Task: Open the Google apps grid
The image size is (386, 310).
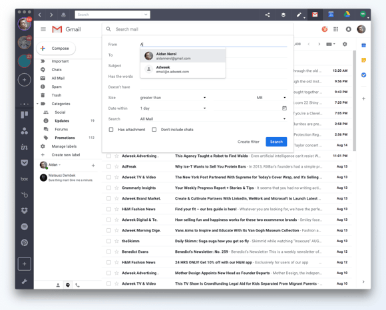Action: click(336, 29)
